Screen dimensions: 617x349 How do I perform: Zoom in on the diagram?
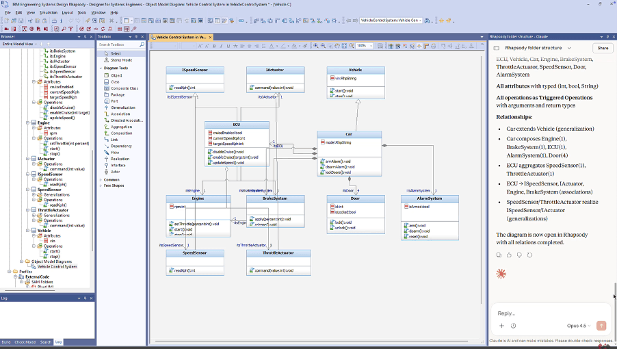pos(315,46)
